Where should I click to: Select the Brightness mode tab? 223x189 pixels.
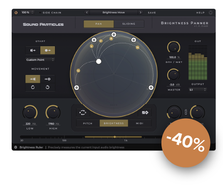pos(114,123)
